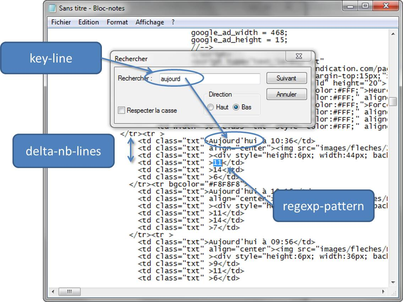This screenshot has width=403, height=302.
Task: Click the Notepad icon in the title bar
Action: click(x=52, y=8)
